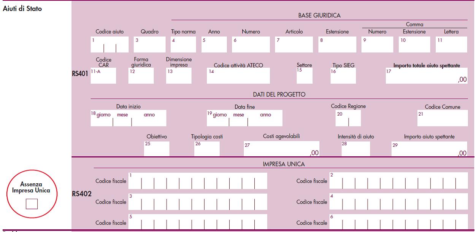Click the Codice Regione field 20
This screenshot has width=476, height=232.
coord(348,118)
